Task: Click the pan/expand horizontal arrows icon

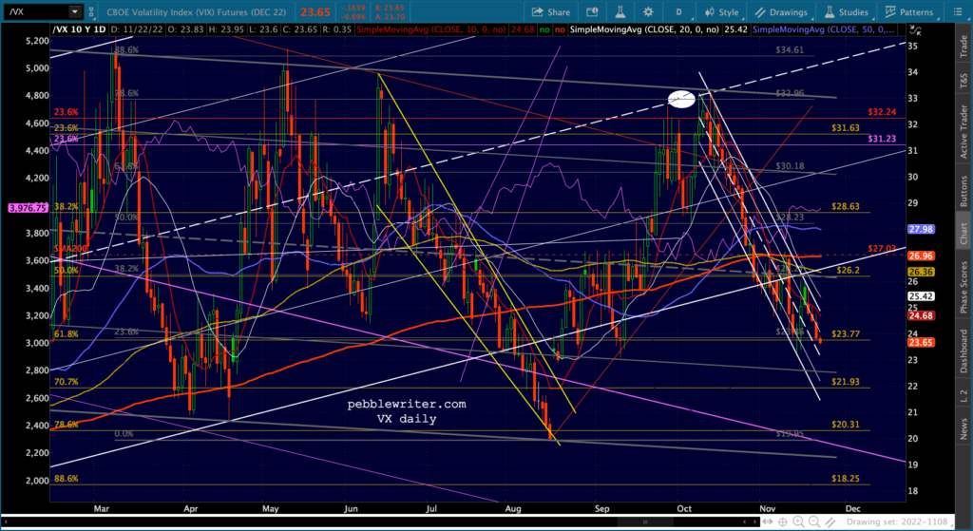Action: click(767, 522)
